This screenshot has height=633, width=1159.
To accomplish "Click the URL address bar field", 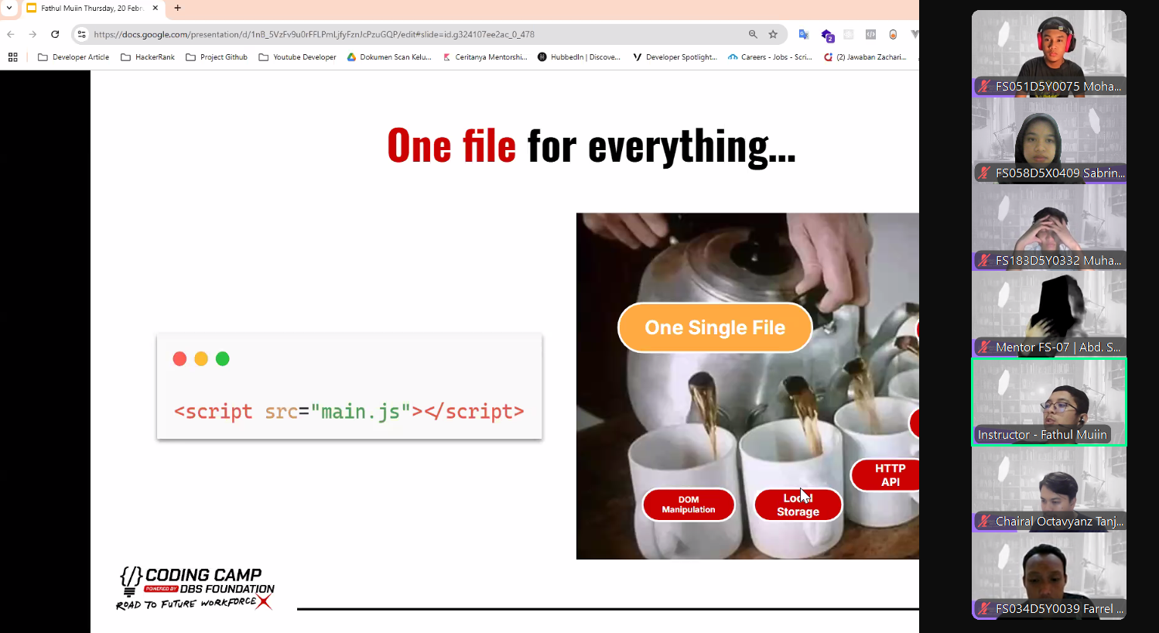I will point(410,34).
